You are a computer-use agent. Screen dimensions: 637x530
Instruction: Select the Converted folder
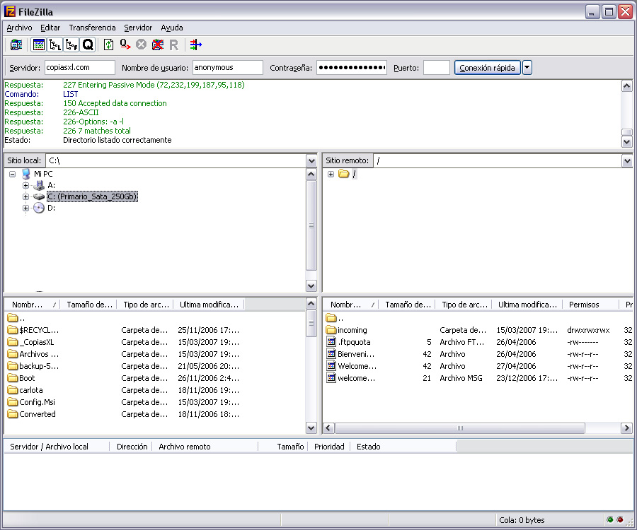[31, 414]
